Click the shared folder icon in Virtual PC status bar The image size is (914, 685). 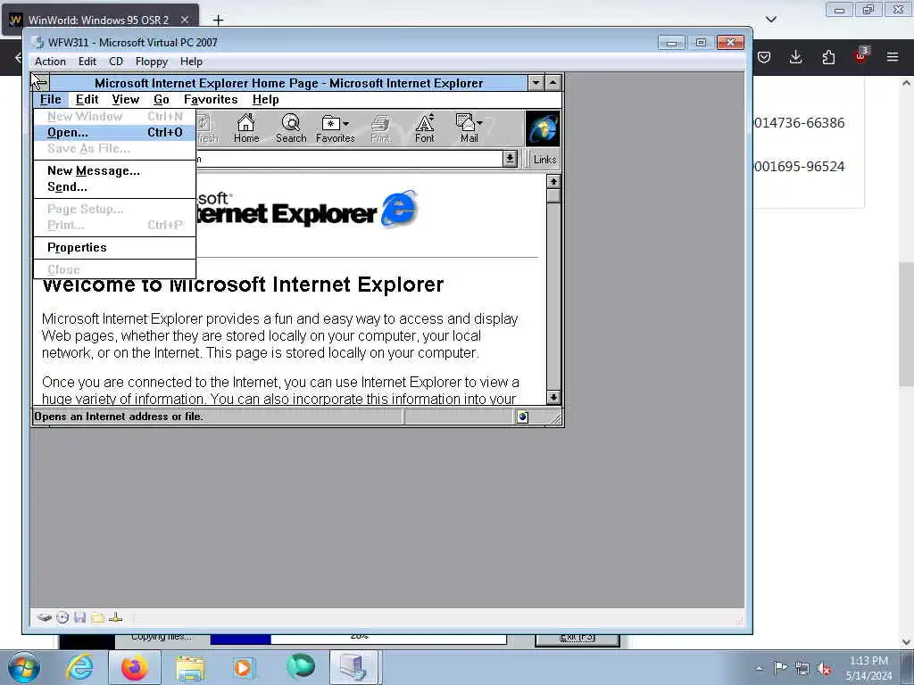pos(98,617)
